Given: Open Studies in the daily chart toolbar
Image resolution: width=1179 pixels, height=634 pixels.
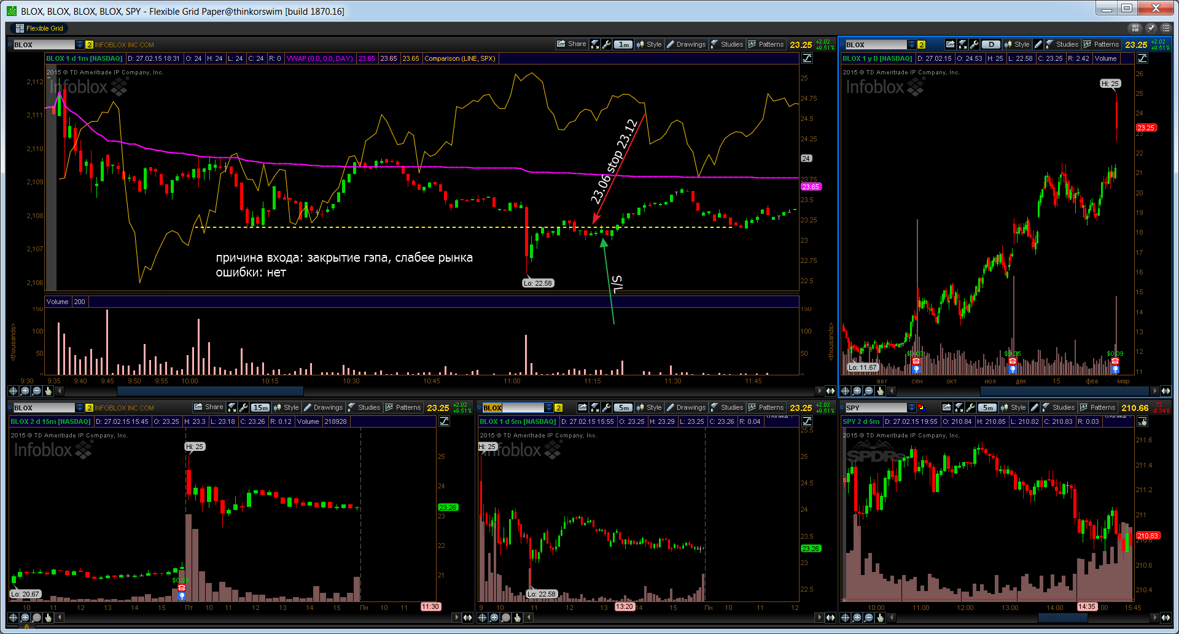Looking at the screenshot, I should pyautogui.click(x=1062, y=44).
